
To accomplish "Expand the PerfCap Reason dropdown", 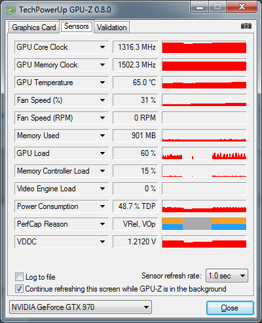I will [102, 224].
